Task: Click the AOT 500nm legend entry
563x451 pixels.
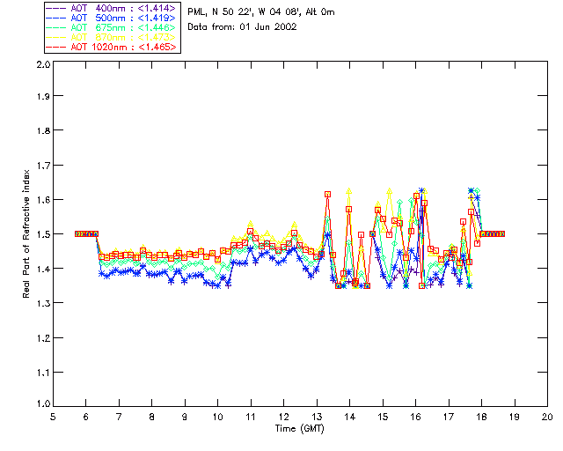Action: [112, 18]
